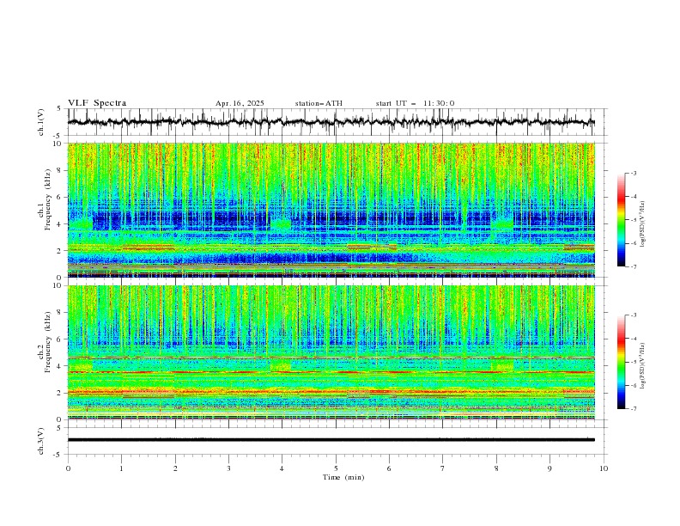Click the "9" tick label on the time axis
This screenshot has height=526, width=680.
point(549,468)
